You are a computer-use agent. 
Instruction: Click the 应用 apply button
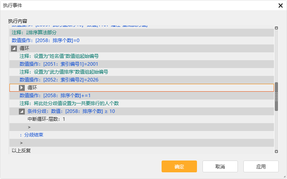pyautogui.click(x=261, y=166)
